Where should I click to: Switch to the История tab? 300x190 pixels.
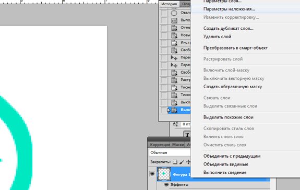tap(169, 4)
